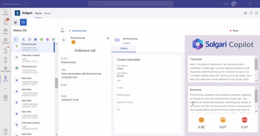Close Emma Accola call details panel

tap(108, 38)
